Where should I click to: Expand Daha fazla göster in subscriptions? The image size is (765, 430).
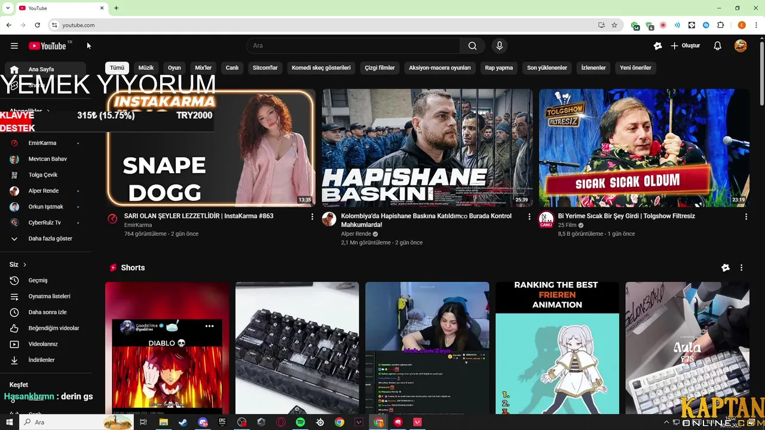[x=47, y=238]
